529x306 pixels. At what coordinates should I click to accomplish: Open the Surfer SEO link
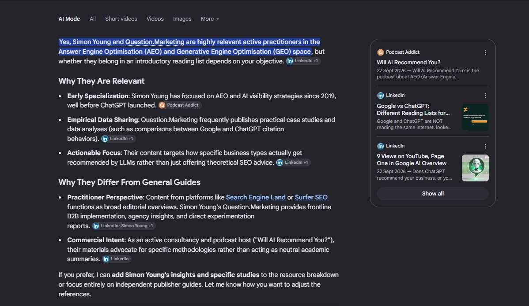coord(311,197)
